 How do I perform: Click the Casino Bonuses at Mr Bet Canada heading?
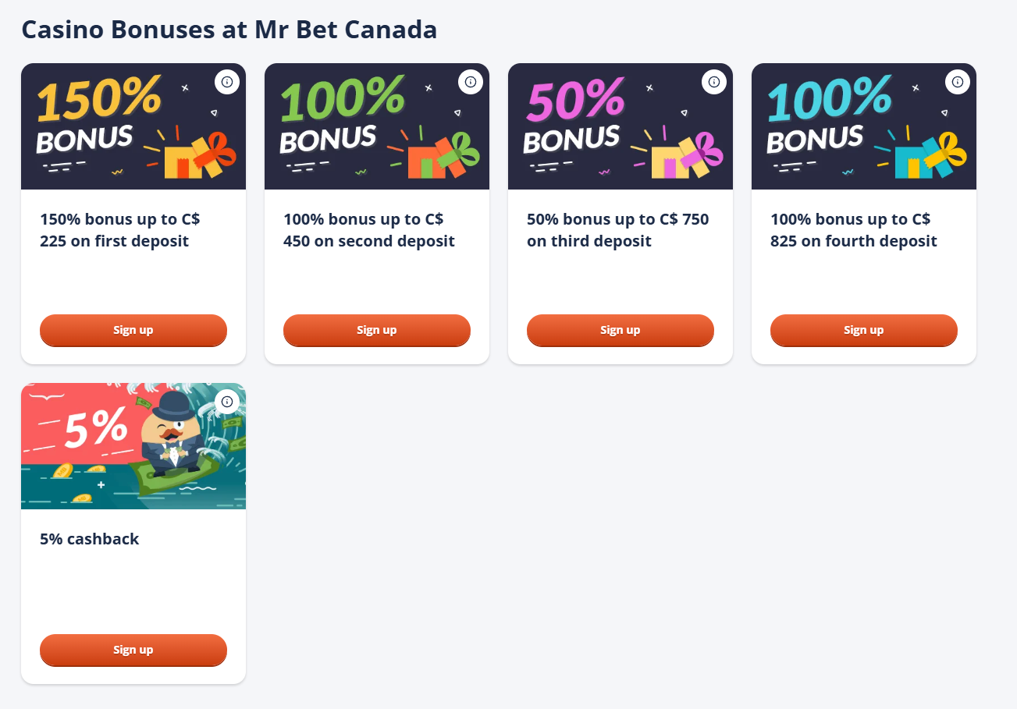229,29
